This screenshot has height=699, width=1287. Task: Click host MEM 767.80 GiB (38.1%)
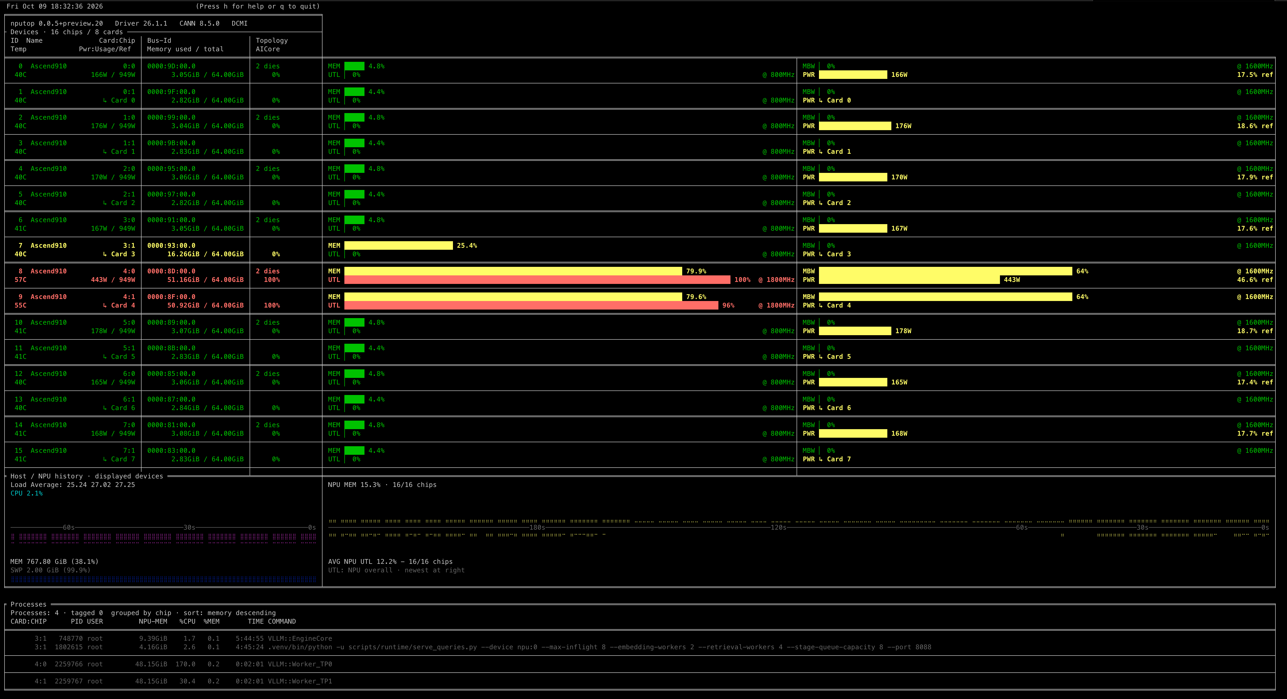point(55,562)
